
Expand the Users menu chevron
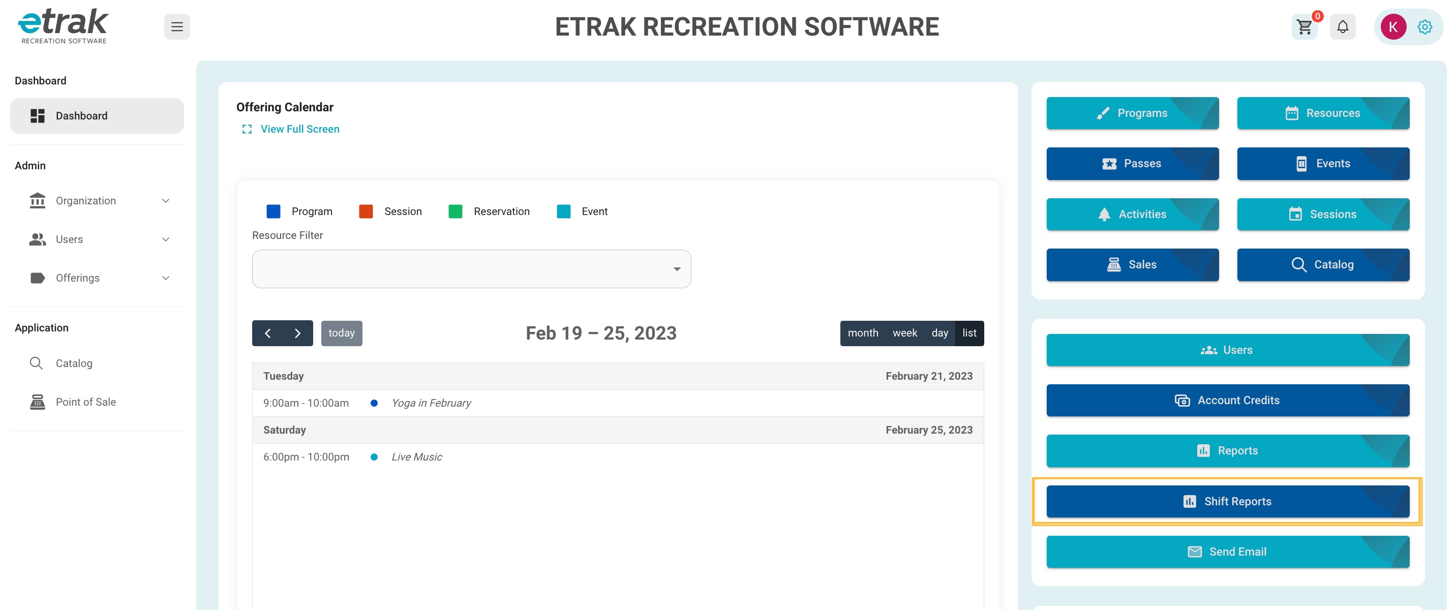[x=166, y=239]
